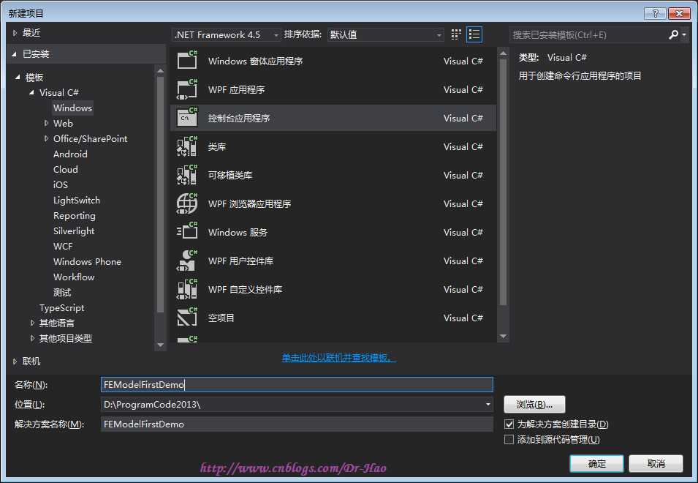Select the WPF 应用程序 template icon

(187, 89)
